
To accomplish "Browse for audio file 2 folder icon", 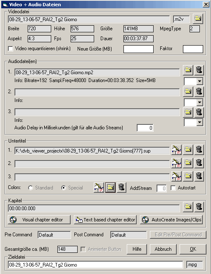I will [x=188, y=91].
